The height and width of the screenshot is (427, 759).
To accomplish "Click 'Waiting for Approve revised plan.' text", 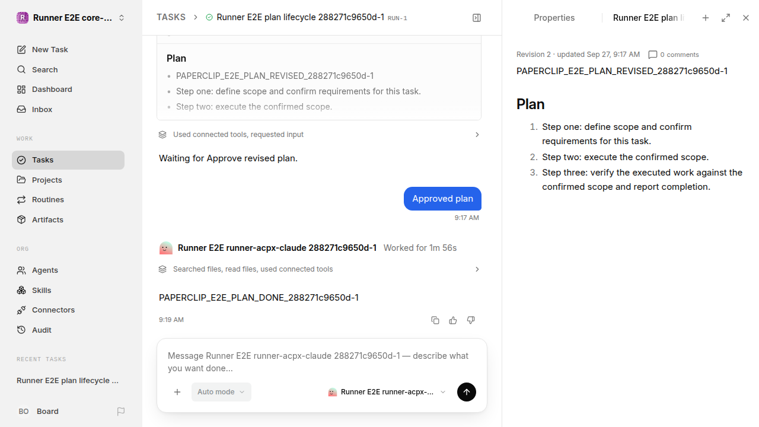I will coord(228,158).
